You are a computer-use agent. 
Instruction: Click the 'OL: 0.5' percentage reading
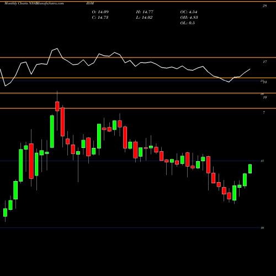[187, 23]
